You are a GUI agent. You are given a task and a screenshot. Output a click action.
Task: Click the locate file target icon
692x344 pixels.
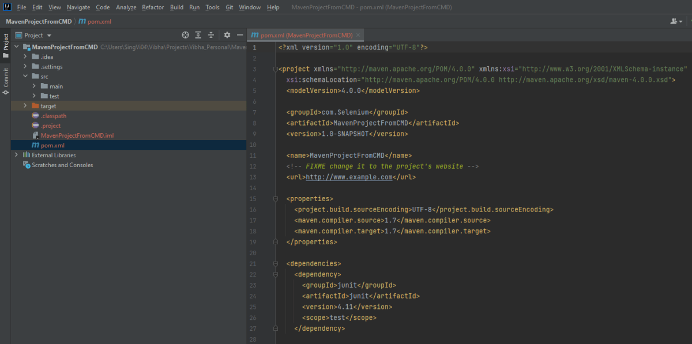(x=185, y=35)
